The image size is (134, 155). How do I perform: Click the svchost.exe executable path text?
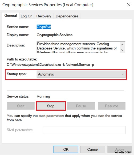click(50, 65)
